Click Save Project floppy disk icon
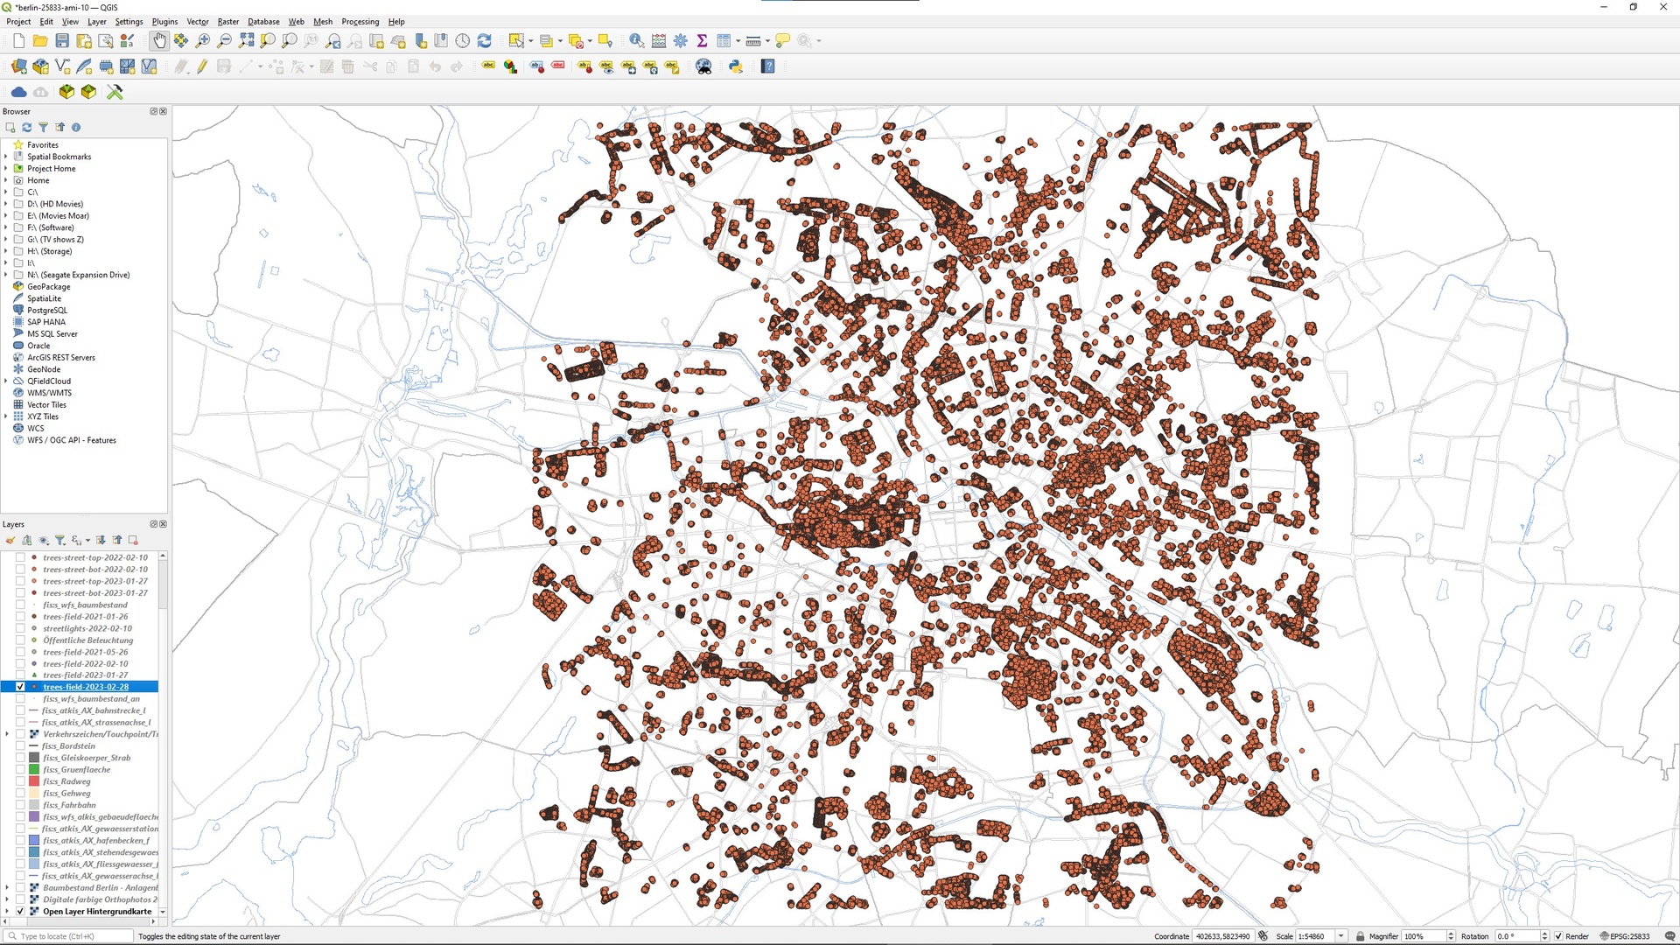This screenshot has width=1680, height=945. [62, 41]
